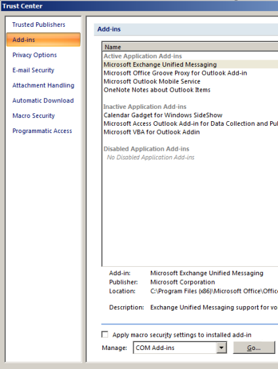
Task: Select Microsoft Access Outlook Add-in for Data Collection
Action: [191, 124]
